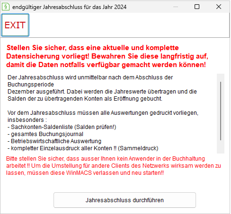Minimize the Jahresabschluss window
This screenshot has height=214, width=231.
point(176,7)
